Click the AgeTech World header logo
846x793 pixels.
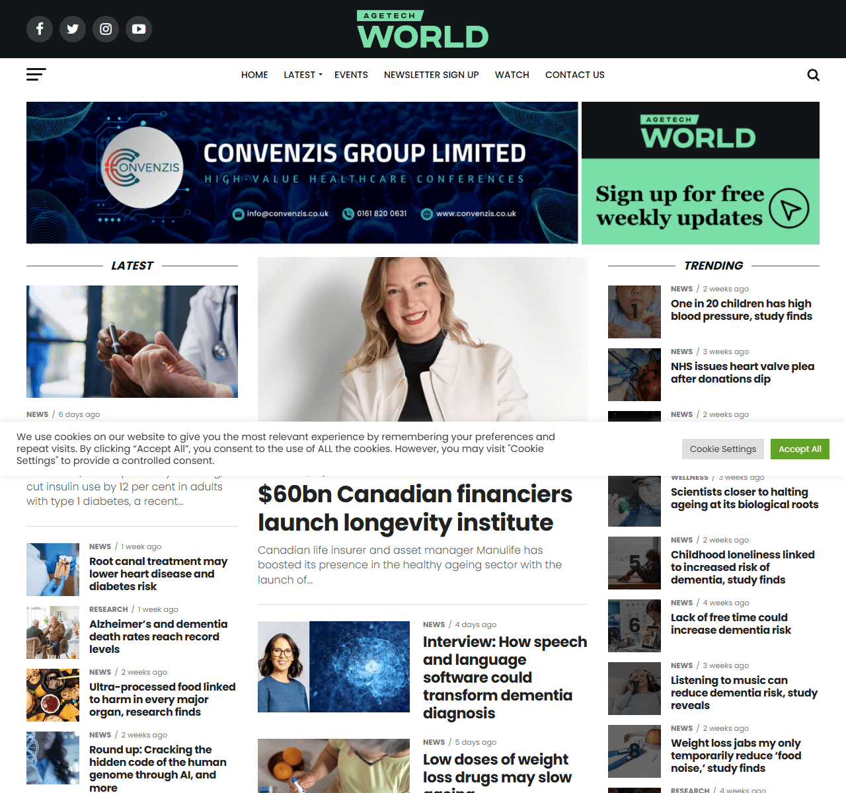click(423, 30)
